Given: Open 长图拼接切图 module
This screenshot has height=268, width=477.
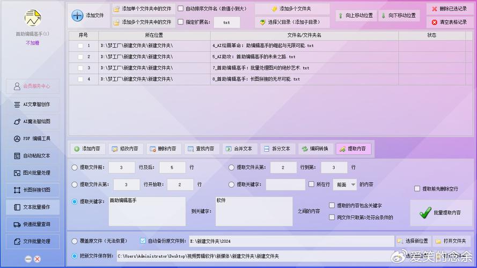Looking at the screenshot, I should pyautogui.click(x=33, y=190).
